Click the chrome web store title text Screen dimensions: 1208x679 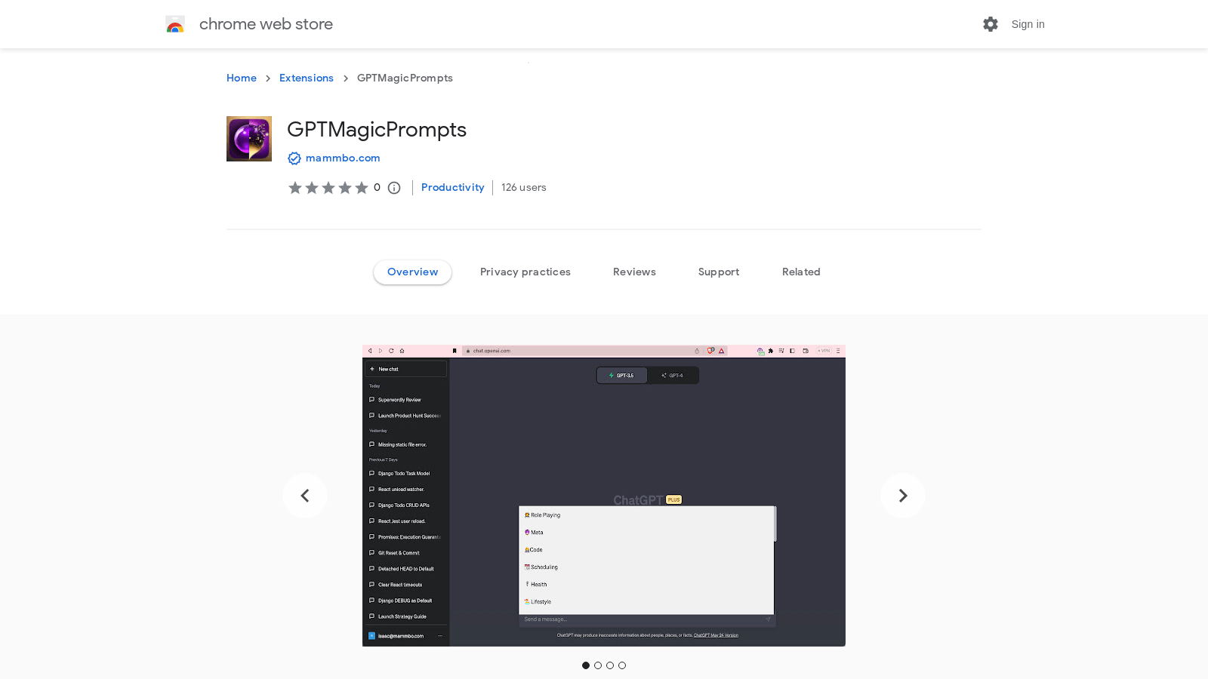click(266, 24)
